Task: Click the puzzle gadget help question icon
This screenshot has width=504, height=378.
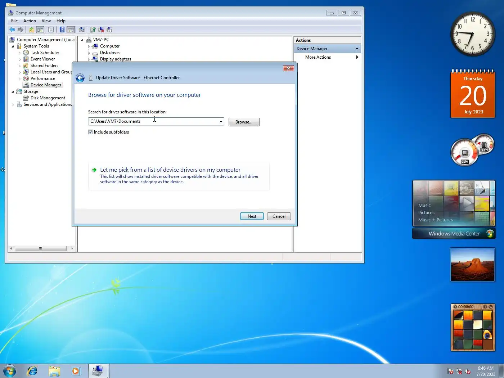Action: tap(485, 307)
